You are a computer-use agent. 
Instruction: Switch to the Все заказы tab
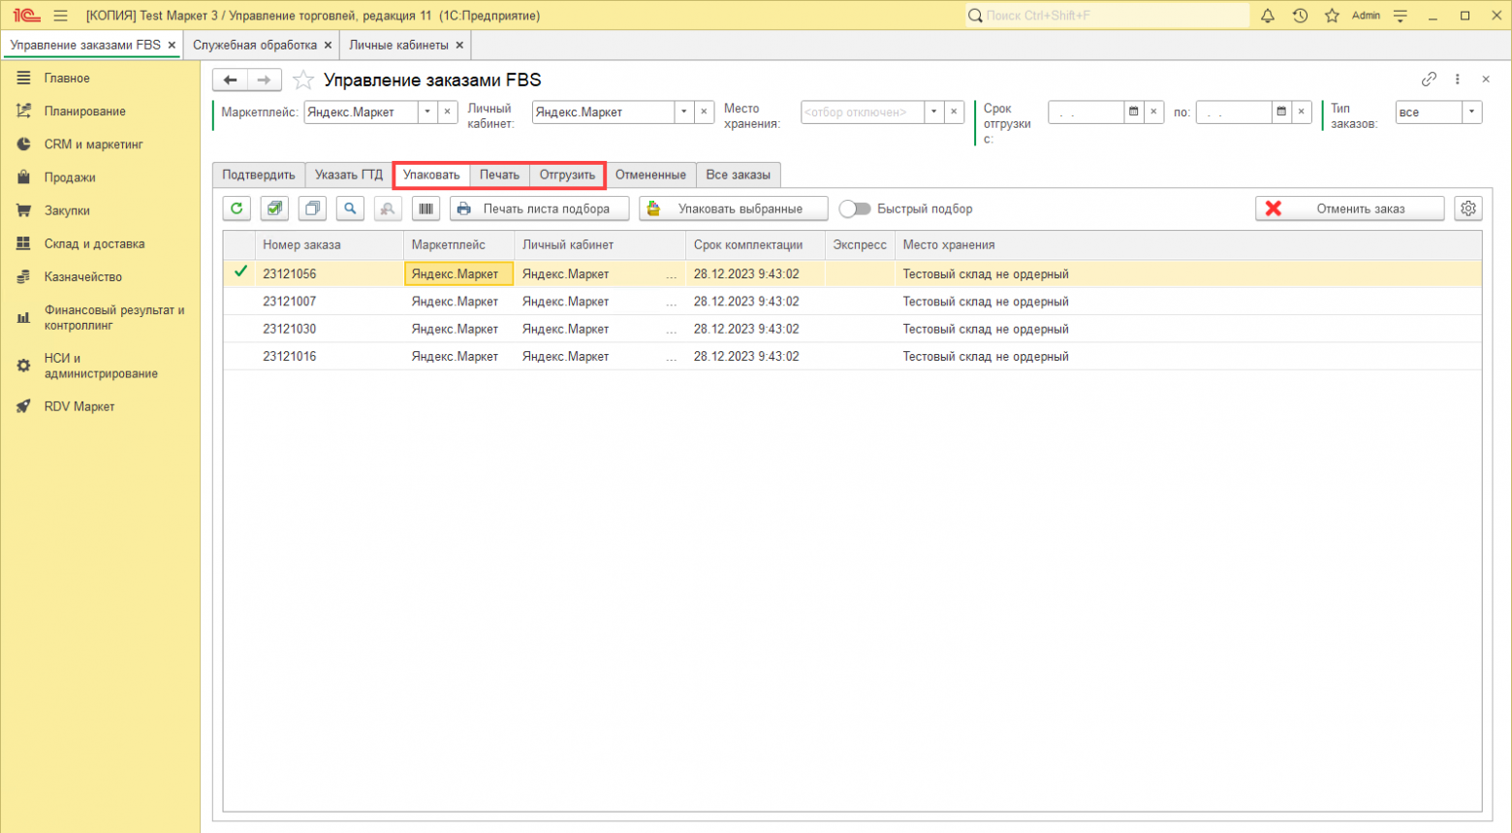coord(739,175)
